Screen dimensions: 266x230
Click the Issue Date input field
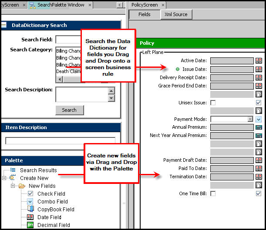pos(232,69)
